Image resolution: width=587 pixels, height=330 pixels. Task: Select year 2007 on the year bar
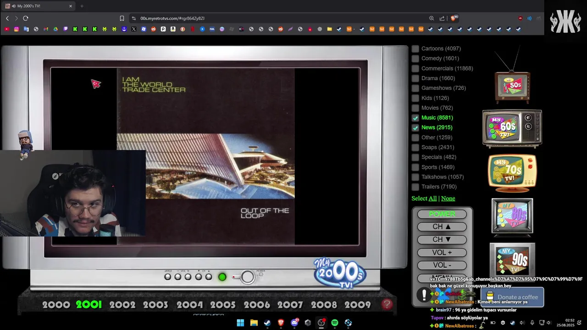coord(290,305)
